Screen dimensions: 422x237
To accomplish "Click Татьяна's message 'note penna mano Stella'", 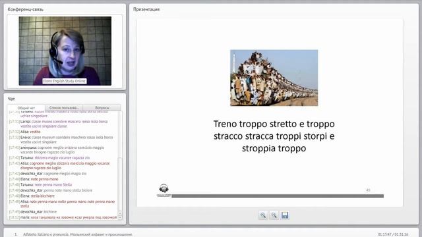I will (x=53, y=184).
